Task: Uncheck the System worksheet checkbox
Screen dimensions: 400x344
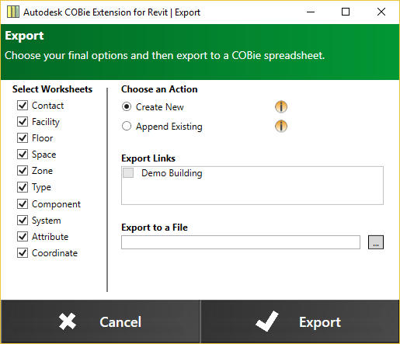Action: click(x=23, y=221)
